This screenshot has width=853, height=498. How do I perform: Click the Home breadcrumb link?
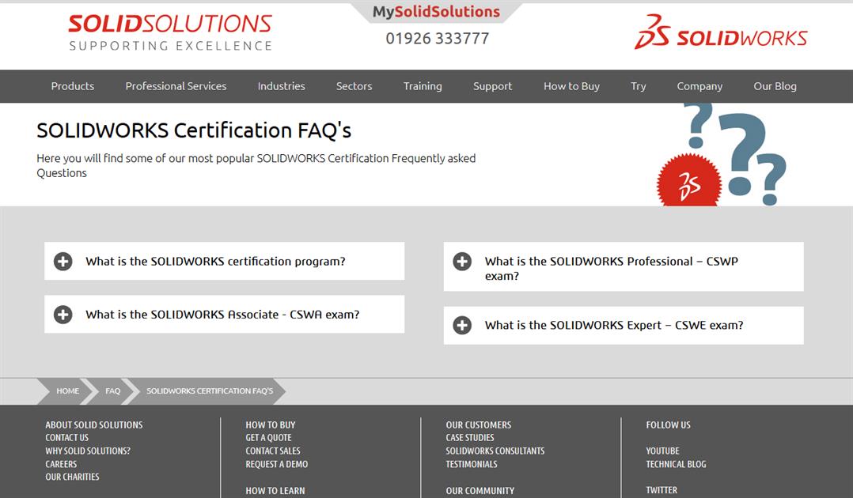[x=67, y=390]
